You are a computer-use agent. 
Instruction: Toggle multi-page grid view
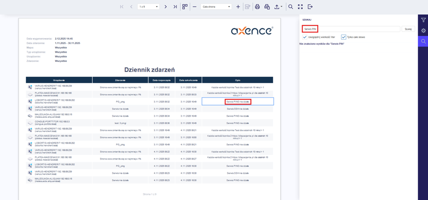click(x=185, y=7)
